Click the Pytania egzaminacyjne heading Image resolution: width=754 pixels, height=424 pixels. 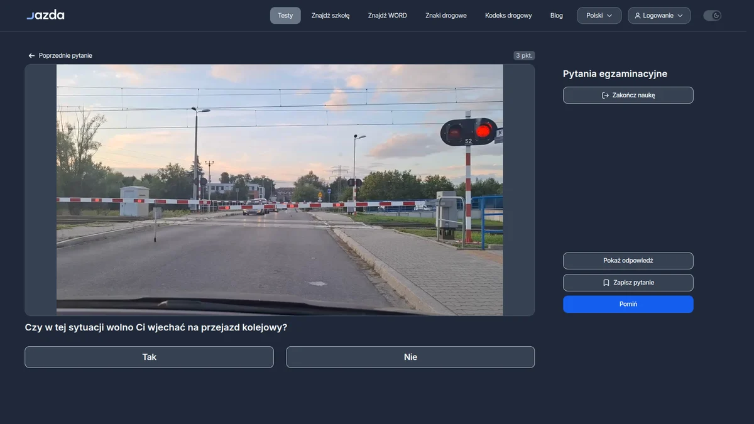tap(615, 73)
